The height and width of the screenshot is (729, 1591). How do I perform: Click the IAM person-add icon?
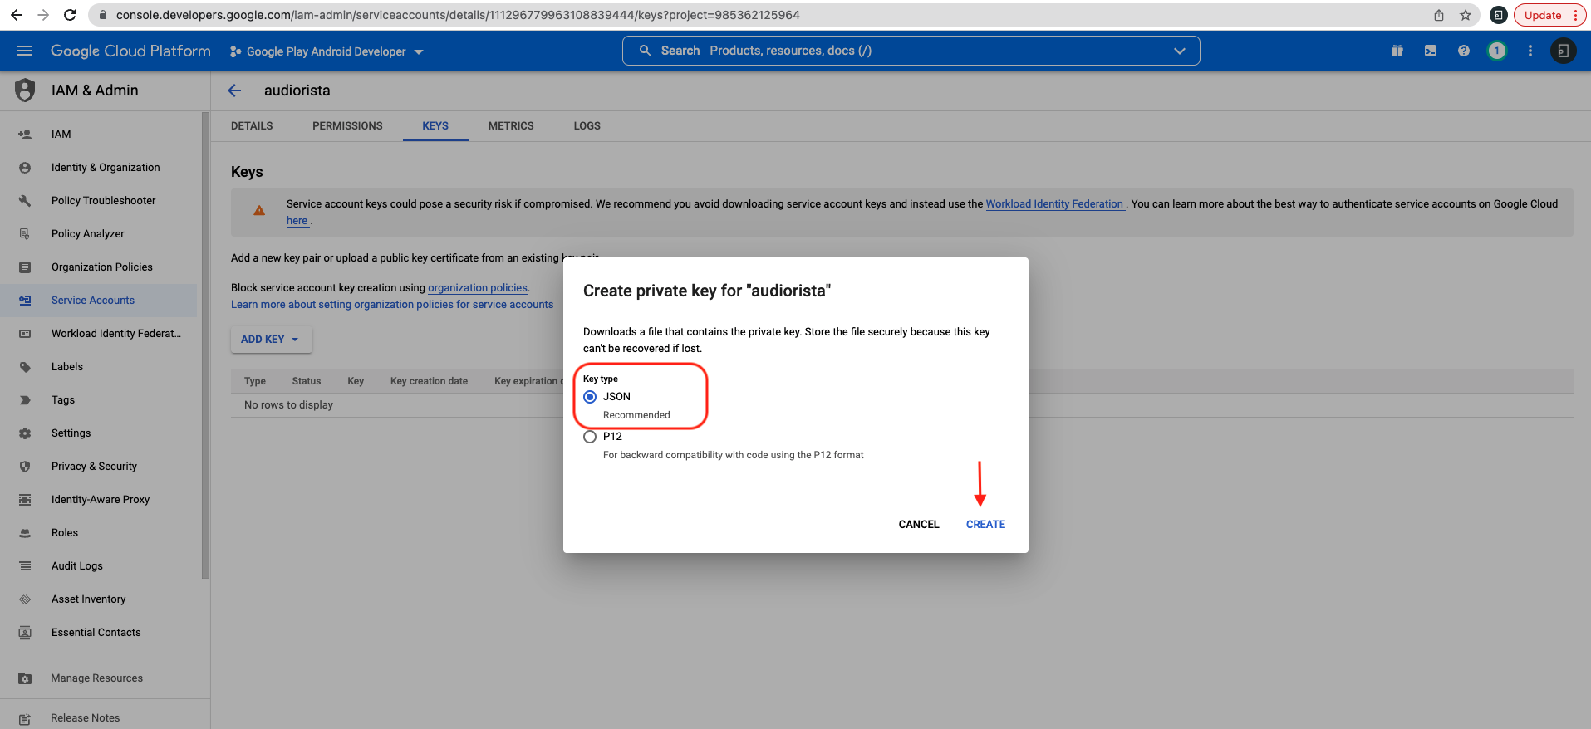[25, 134]
